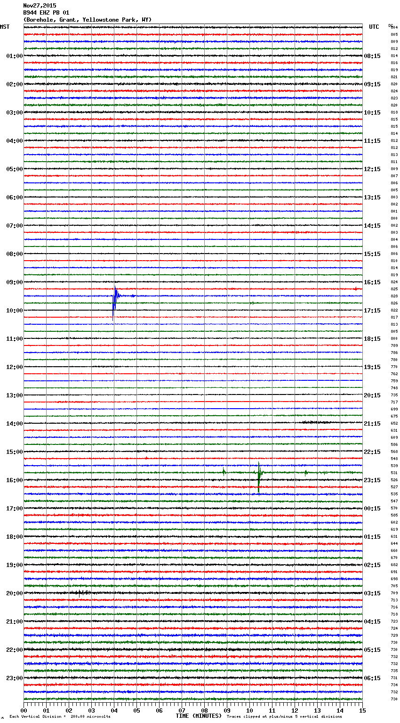Image resolution: width=400 pixels, height=723 pixels.
Task: Select the 08:00 MST time label
Action: pyautogui.click(x=15, y=254)
